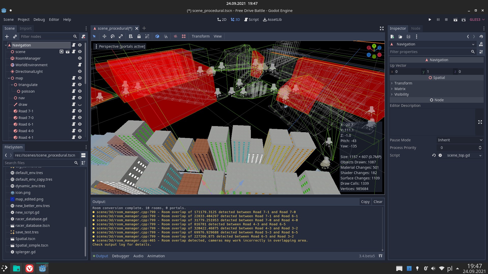Select the Scale mode tool
The image size is (488, 274).
click(x=121, y=36)
